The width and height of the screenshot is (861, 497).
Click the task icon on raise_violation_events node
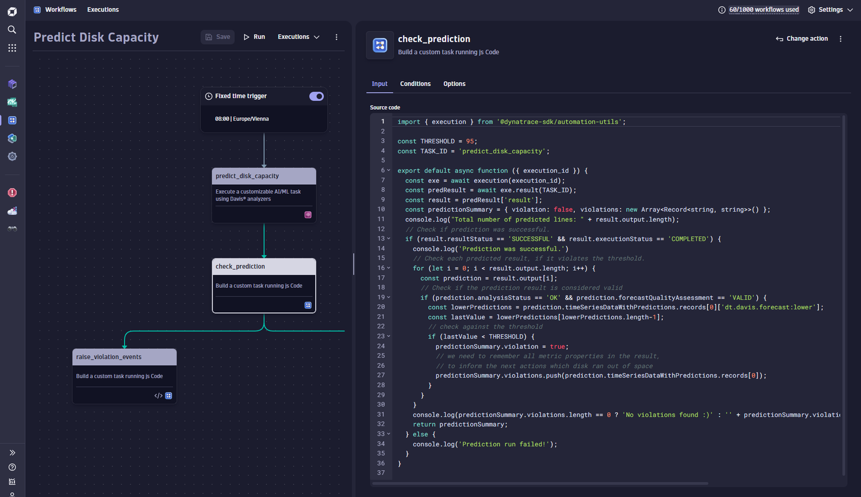(x=168, y=395)
